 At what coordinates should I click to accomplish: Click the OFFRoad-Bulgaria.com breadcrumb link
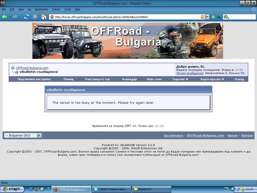coord(32,68)
